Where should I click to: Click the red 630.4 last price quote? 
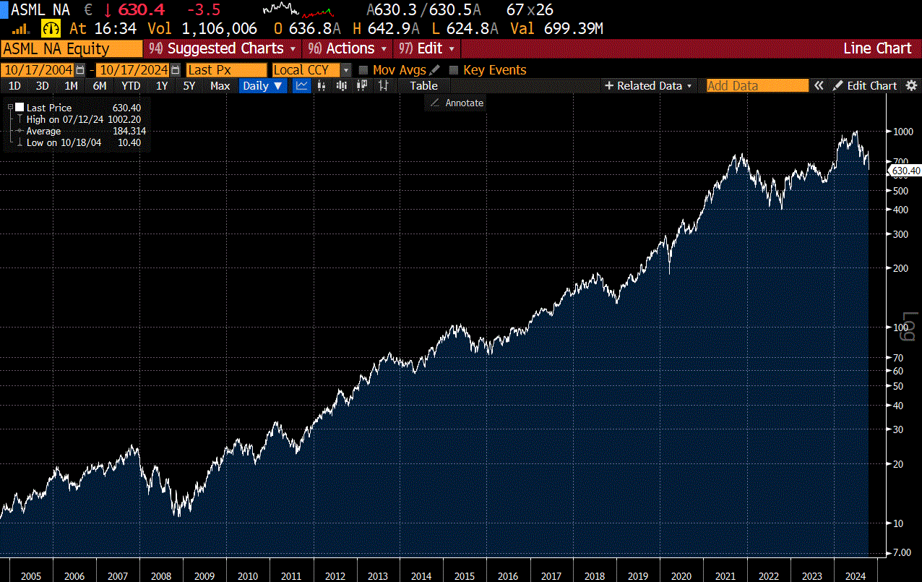coord(141,10)
